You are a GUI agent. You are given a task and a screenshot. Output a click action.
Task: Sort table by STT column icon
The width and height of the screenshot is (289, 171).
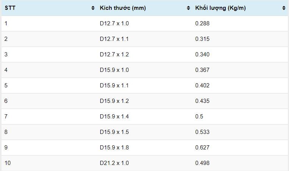point(93,8)
